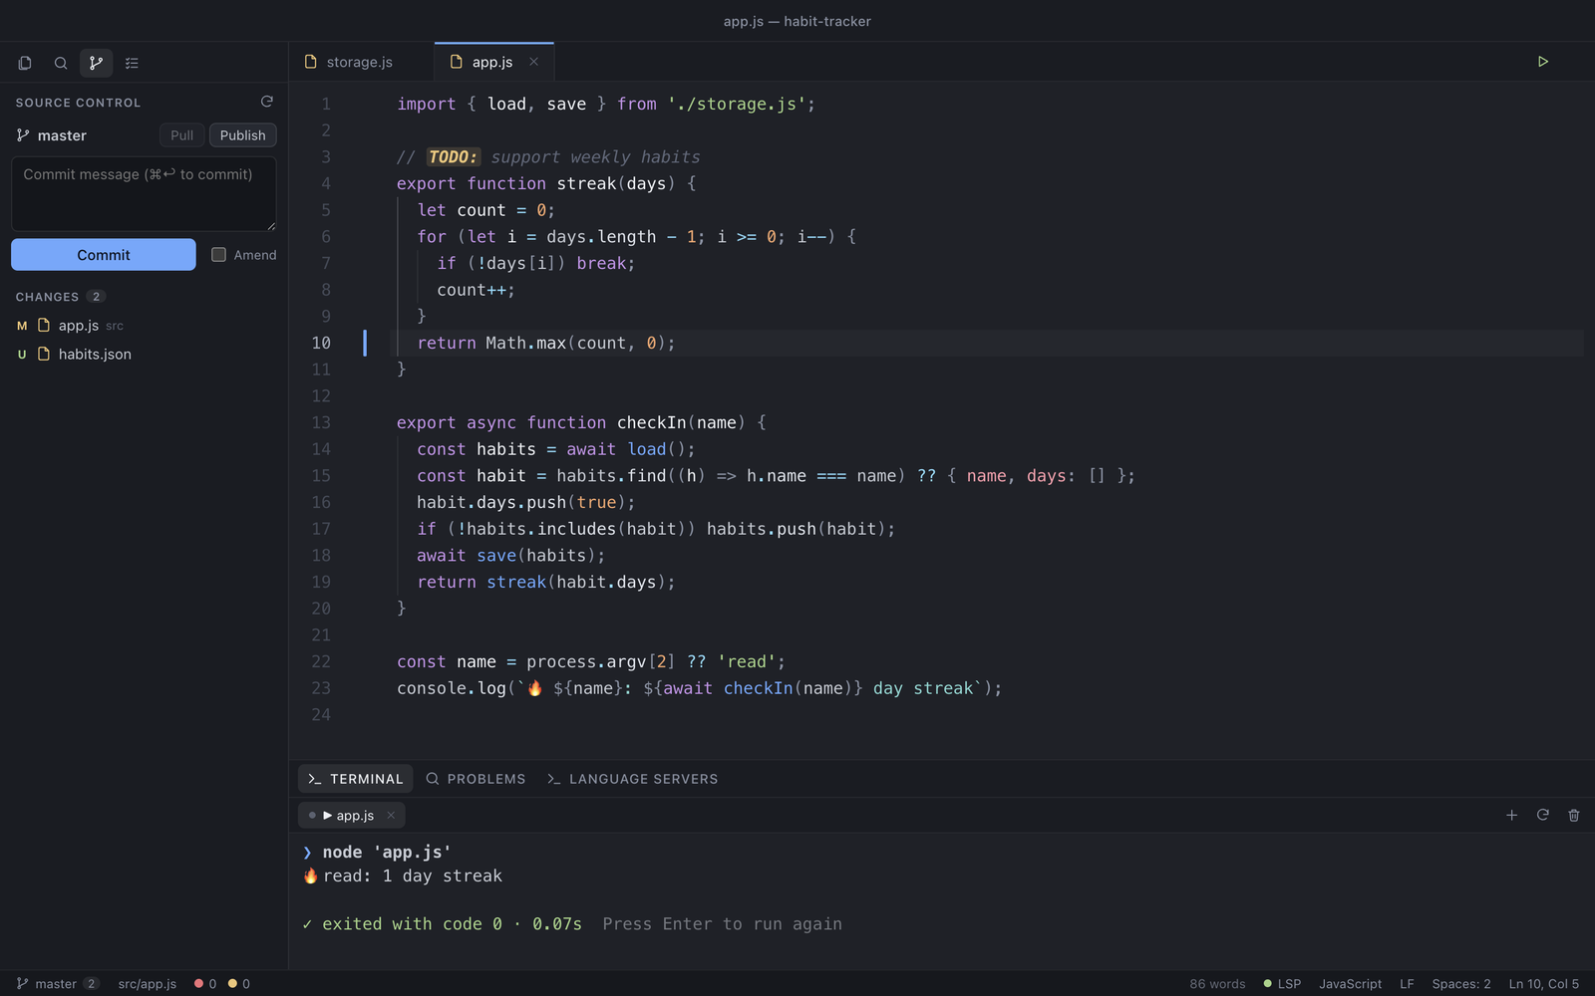Click the TODO: highlight in the comment
The height and width of the screenshot is (996, 1595).
454,156
